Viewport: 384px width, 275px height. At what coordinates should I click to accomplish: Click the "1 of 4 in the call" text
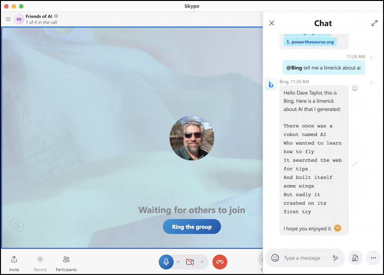tap(42, 22)
